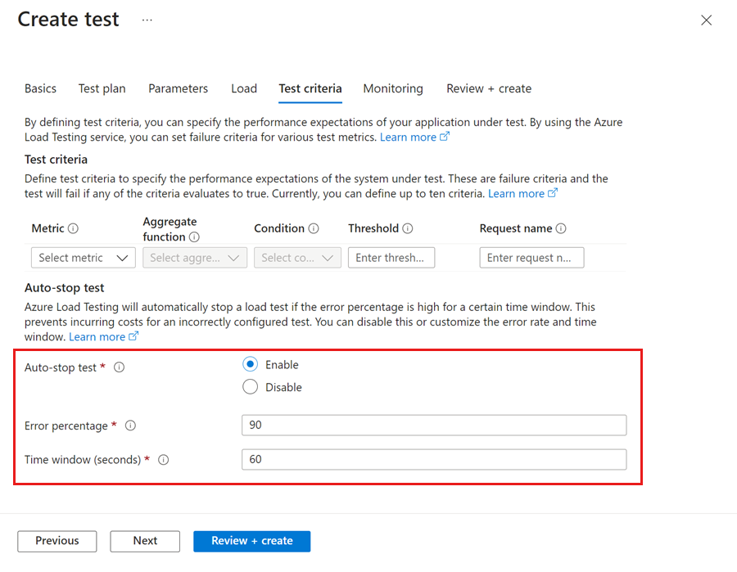
Task: Open the Select aggregate function dropdown
Action: 194,257
